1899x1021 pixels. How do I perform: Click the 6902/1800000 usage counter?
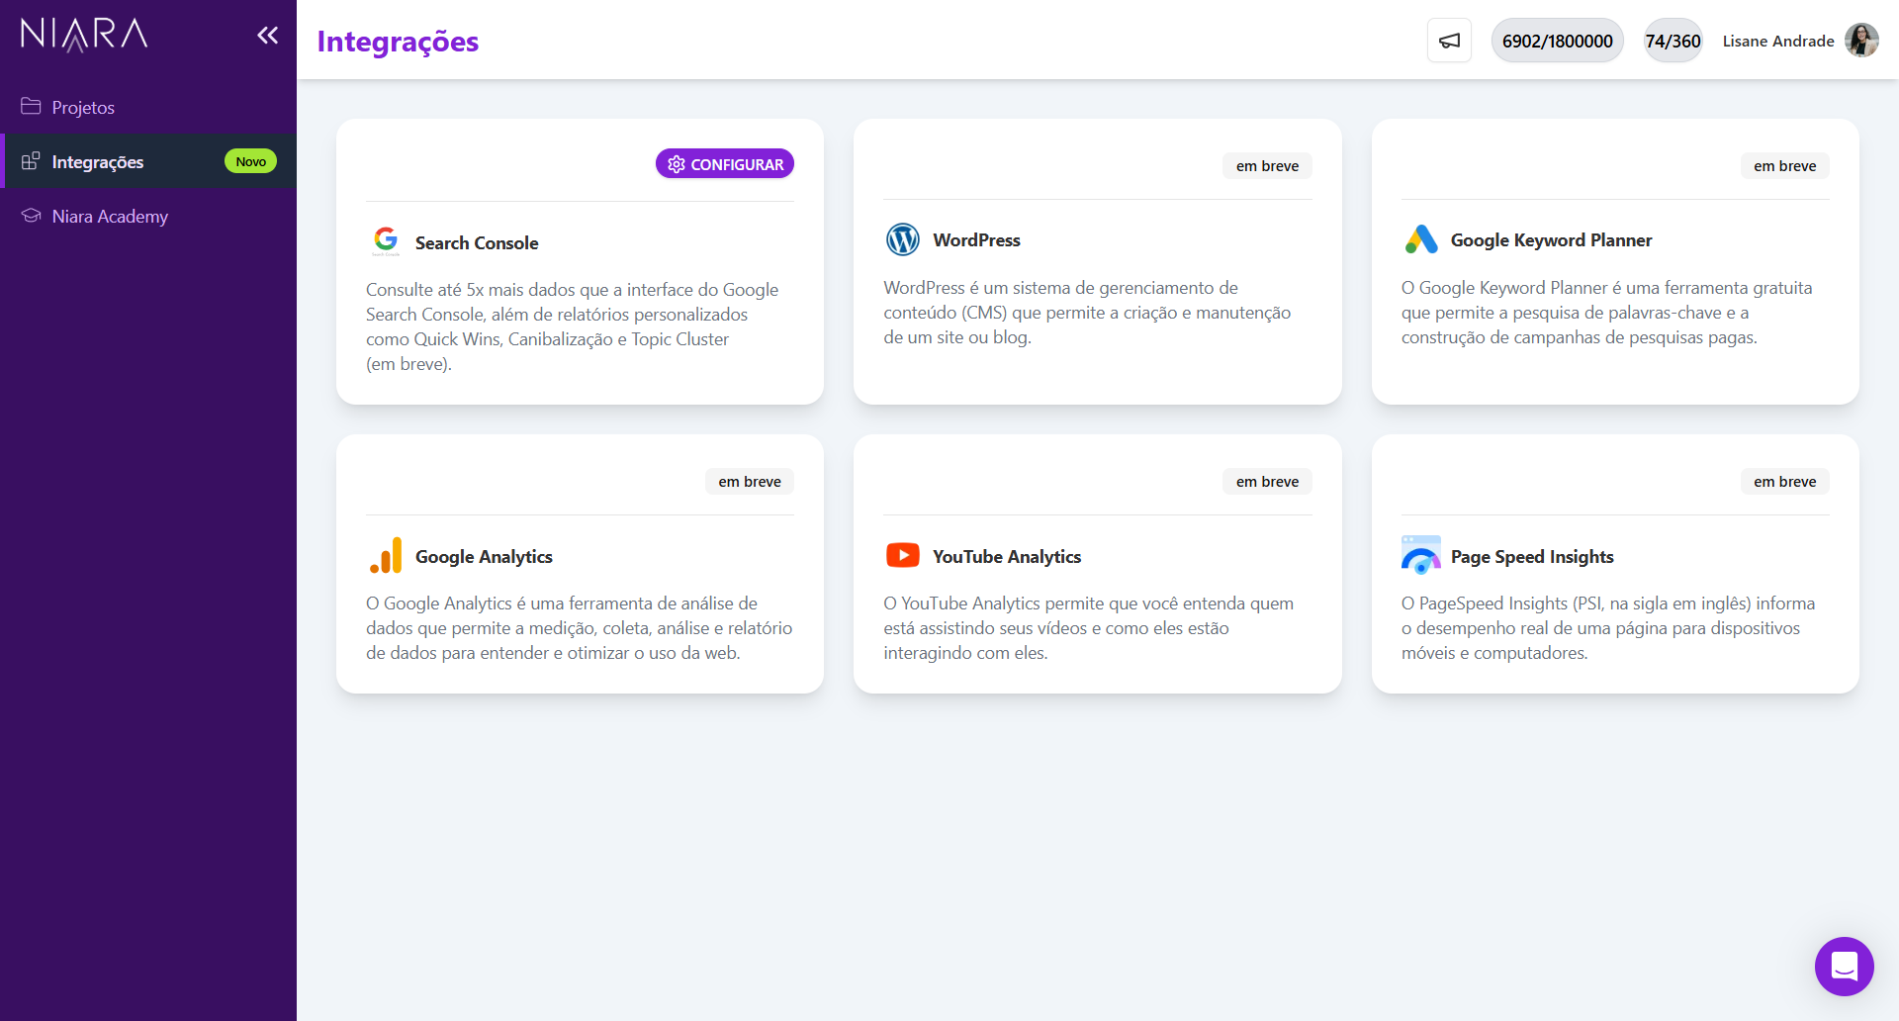point(1557,41)
